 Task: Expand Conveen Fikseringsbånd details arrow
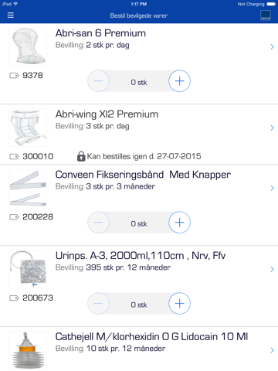point(272,188)
